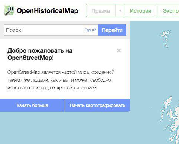Click the Узнать больше button

[x=32, y=105]
